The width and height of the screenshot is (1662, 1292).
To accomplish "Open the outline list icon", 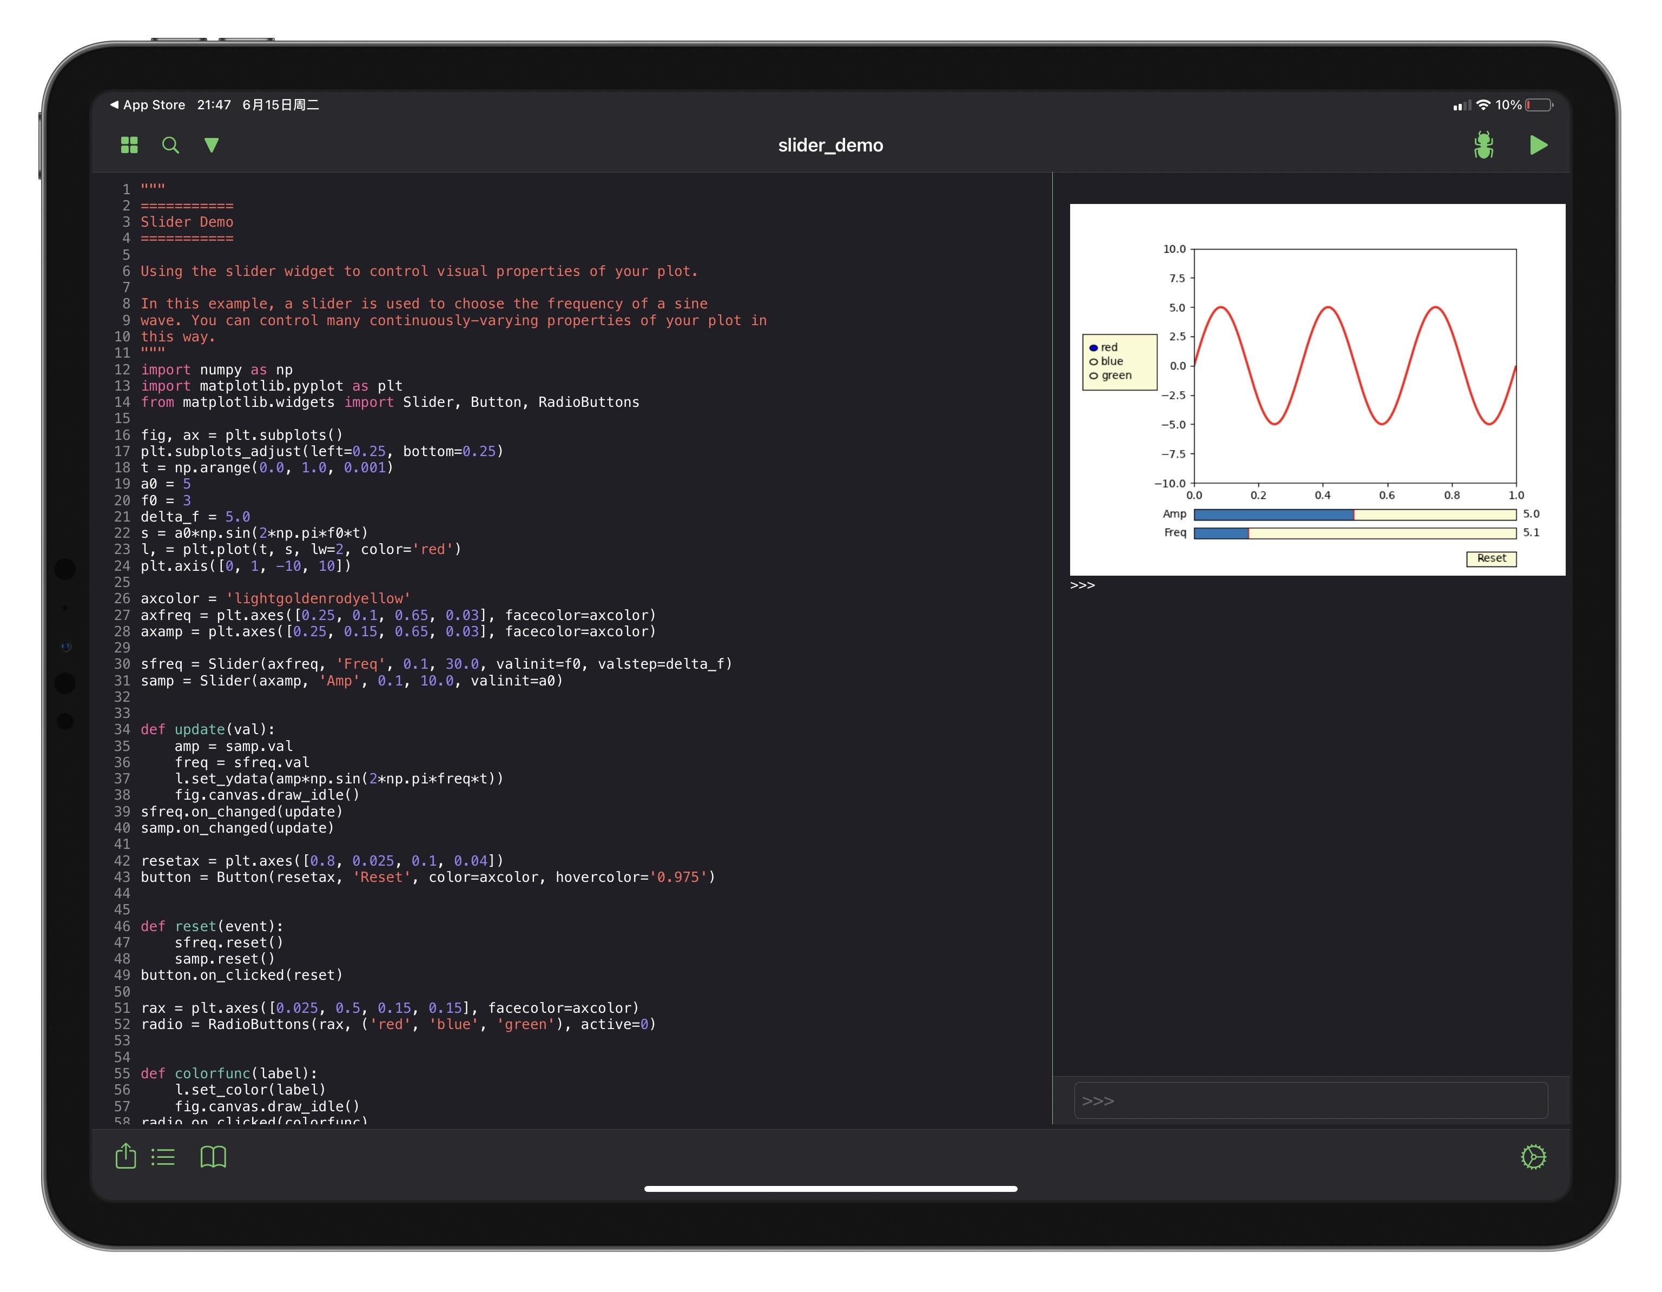I will coord(163,1157).
